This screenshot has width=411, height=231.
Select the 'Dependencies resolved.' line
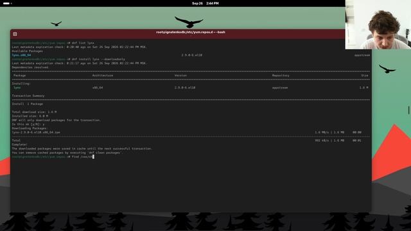30,67
